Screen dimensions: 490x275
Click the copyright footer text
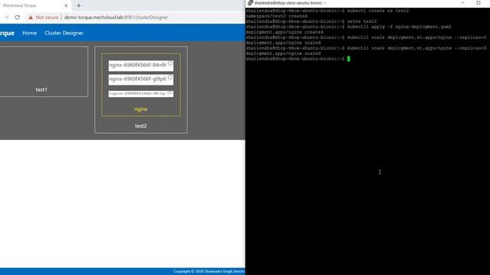click(x=209, y=272)
